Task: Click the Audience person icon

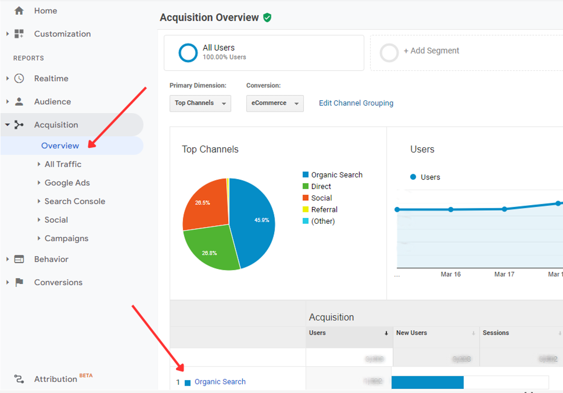Action: (x=19, y=102)
